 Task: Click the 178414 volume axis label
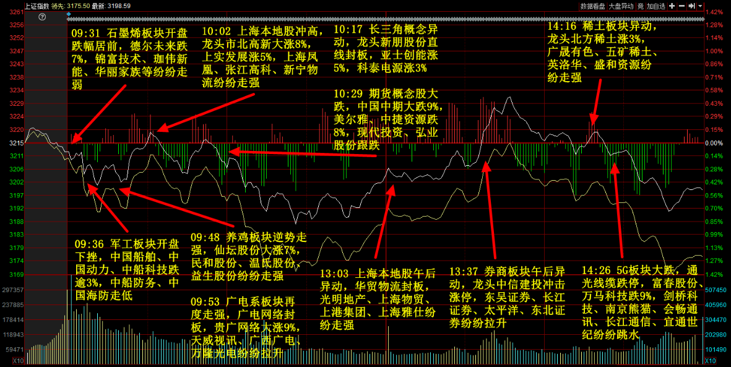13,320
